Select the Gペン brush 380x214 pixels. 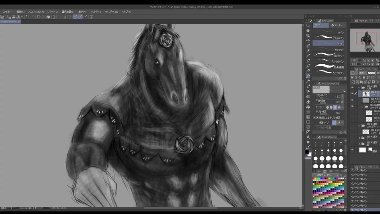pyautogui.click(x=329, y=32)
